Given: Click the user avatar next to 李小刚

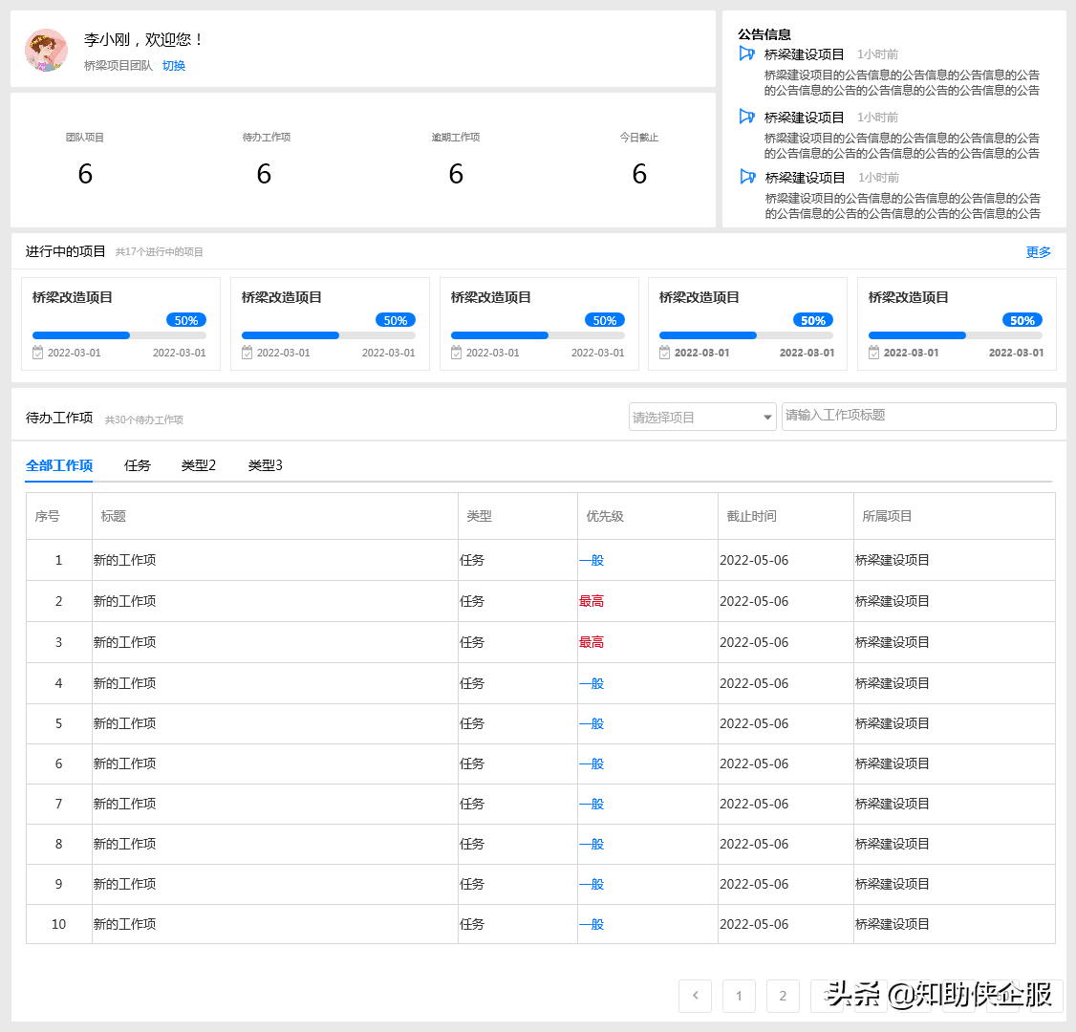Looking at the screenshot, I should click(46, 50).
